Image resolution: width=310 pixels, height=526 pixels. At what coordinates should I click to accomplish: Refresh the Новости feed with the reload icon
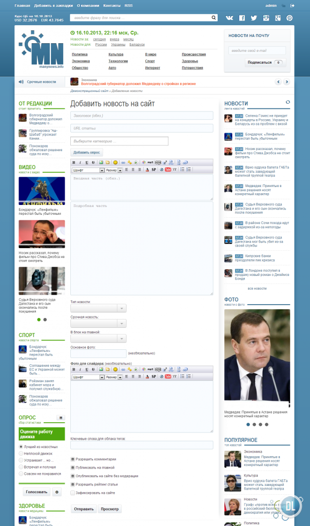(x=288, y=103)
